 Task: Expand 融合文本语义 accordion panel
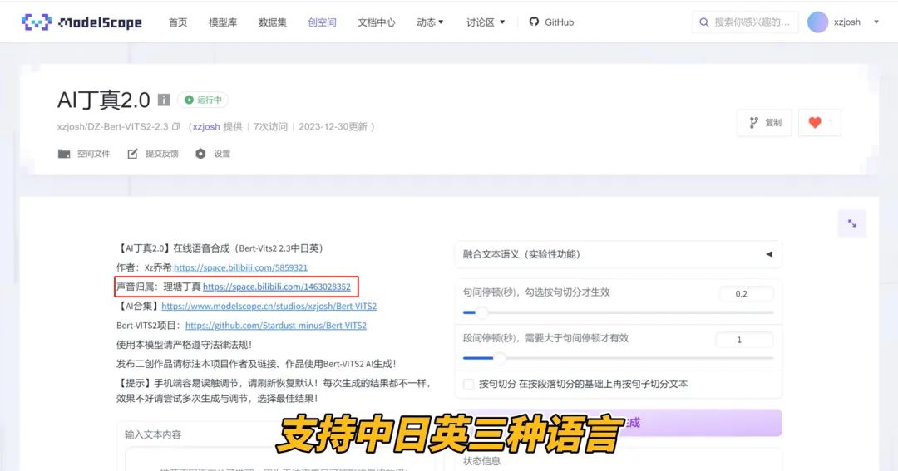pyautogui.click(x=768, y=254)
